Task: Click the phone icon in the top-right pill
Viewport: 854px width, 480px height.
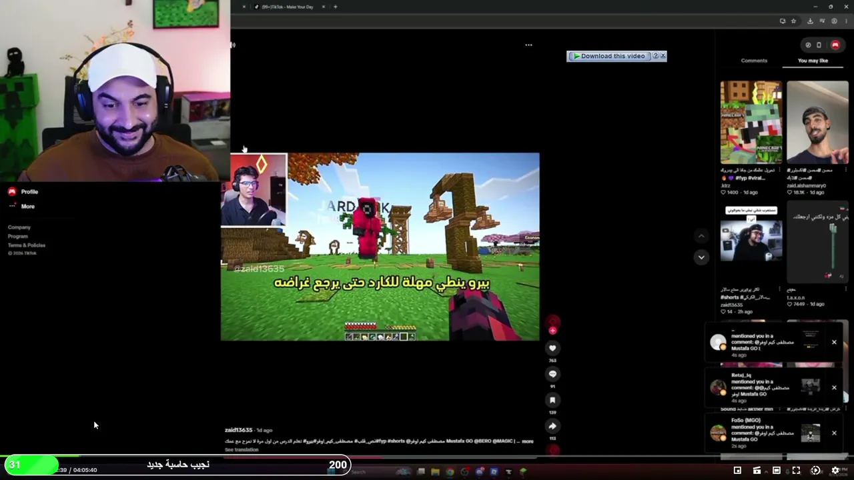Action: point(819,45)
